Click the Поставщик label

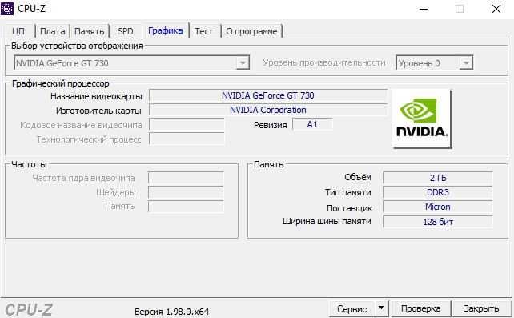350,208
